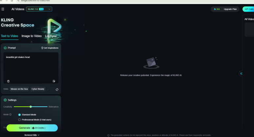Click the 366 credits balance
The width and height of the screenshot is (254, 137).
217,9
